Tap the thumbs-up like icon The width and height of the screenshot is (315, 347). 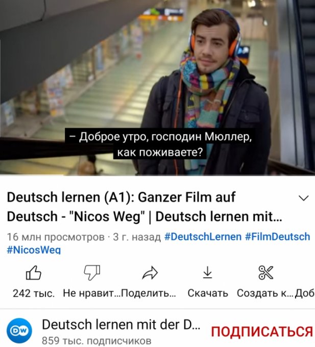pyautogui.click(x=34, y=273)
